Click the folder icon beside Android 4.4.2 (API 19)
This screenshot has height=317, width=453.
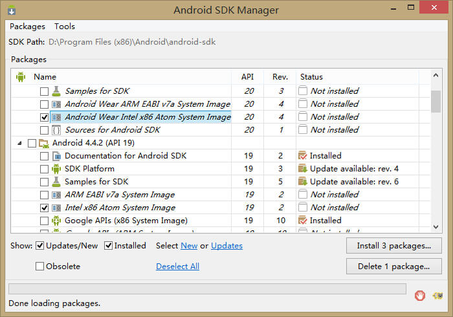click(x=43, y=143)
